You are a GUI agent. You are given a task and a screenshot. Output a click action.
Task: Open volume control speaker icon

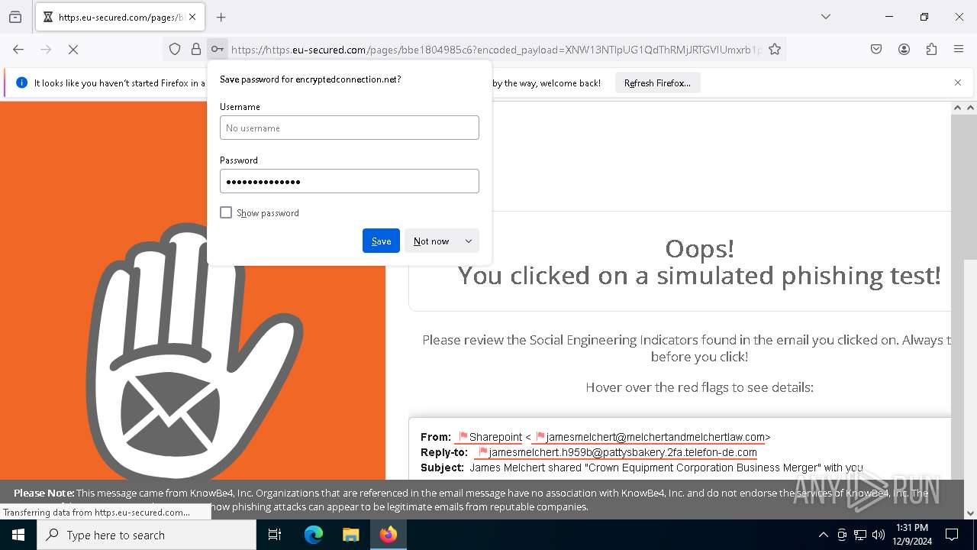pyautogui.click(x=879, y=535)
